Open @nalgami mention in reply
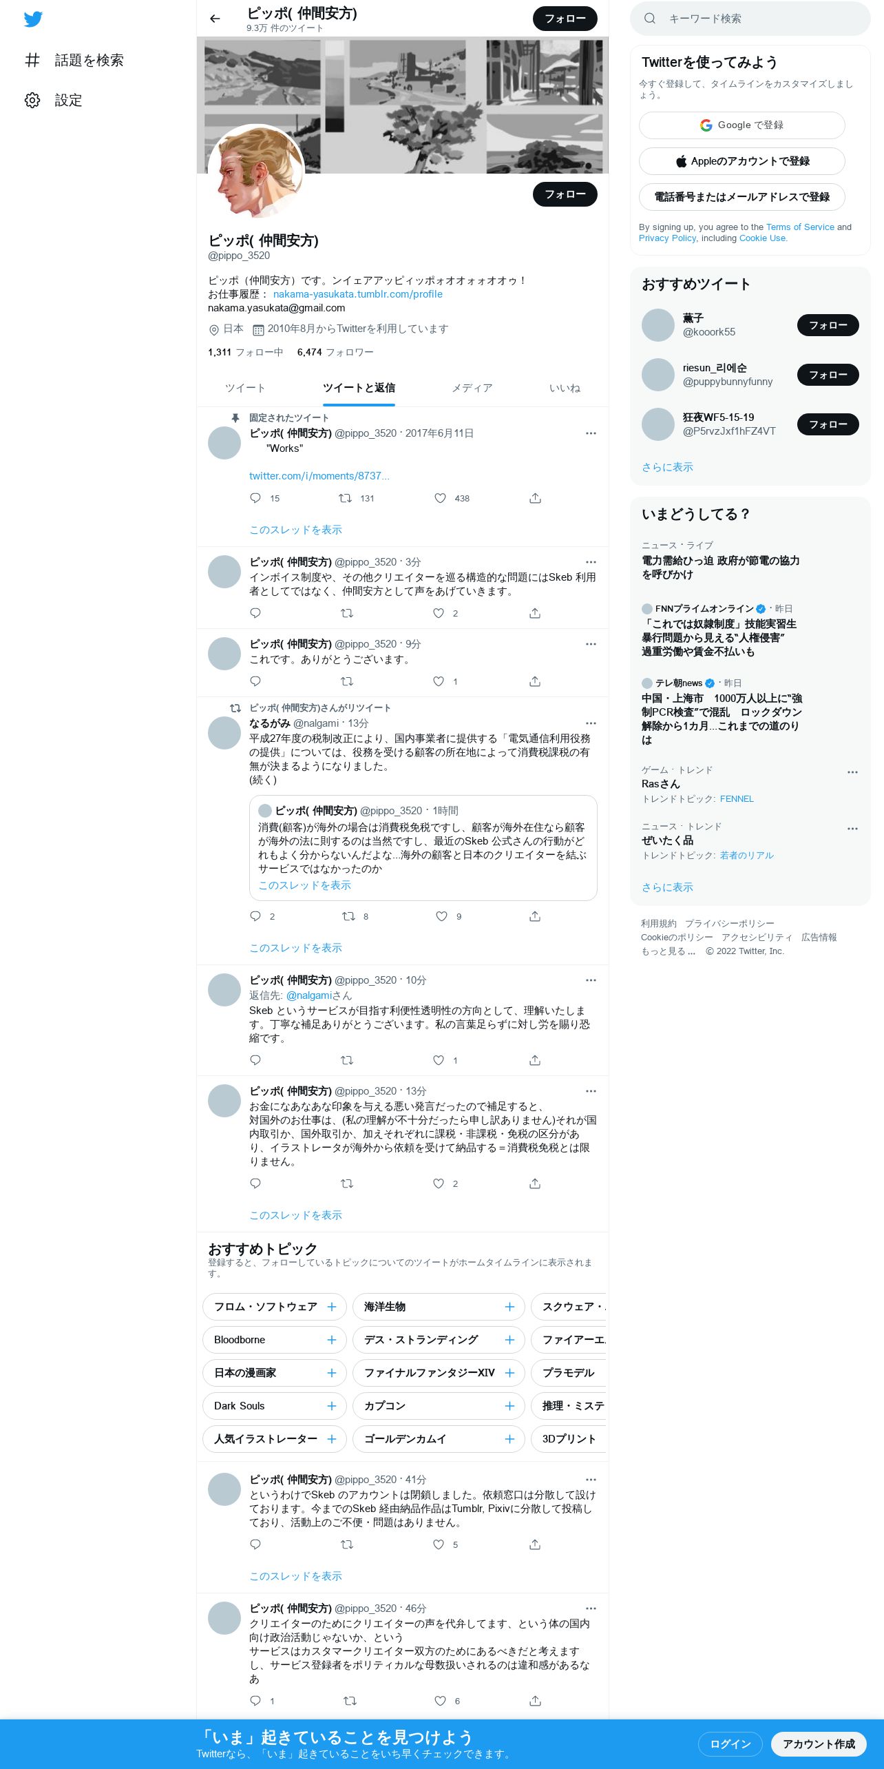This screenshot has height=1769, width=884. (309, 995)
